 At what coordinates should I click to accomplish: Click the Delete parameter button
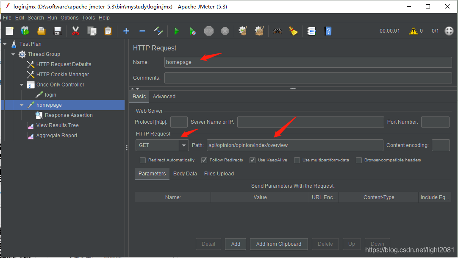pos(325,244)
